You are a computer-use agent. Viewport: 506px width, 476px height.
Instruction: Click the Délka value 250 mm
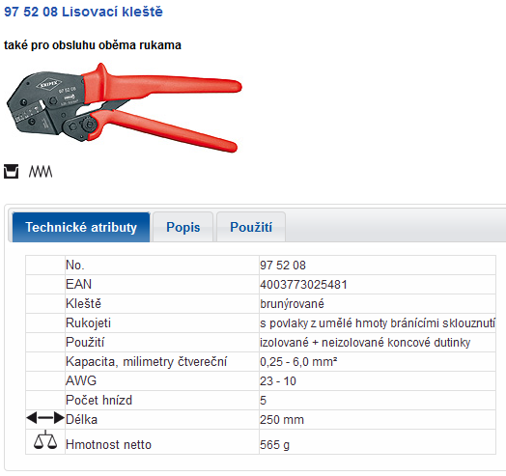[x=282, y=420]
